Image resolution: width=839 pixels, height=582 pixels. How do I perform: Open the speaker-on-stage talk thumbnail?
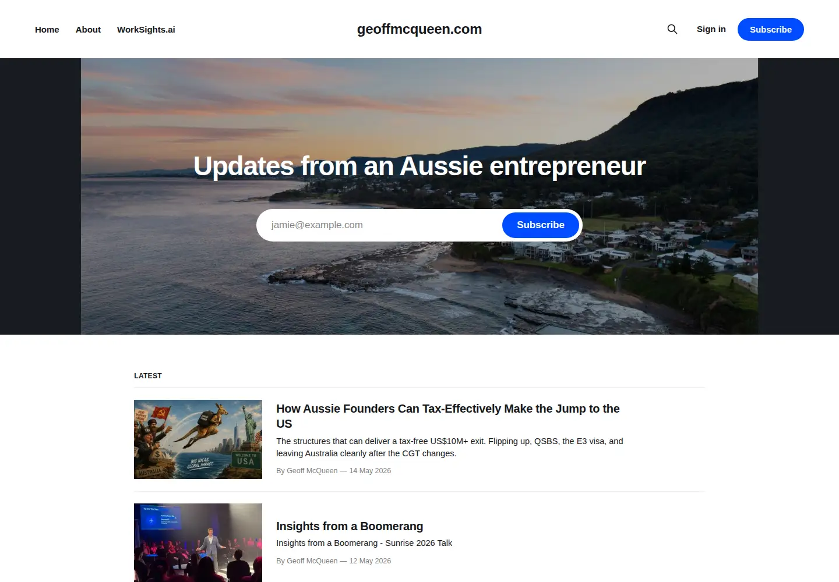(198, 542)
